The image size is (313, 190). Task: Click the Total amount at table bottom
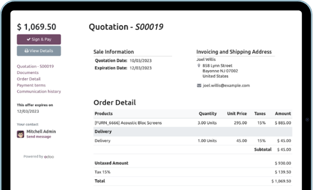pos(281,181)
